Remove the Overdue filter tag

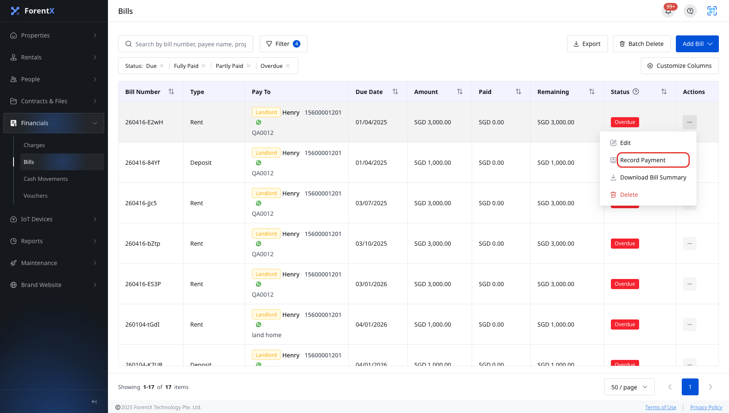[288, 66]
